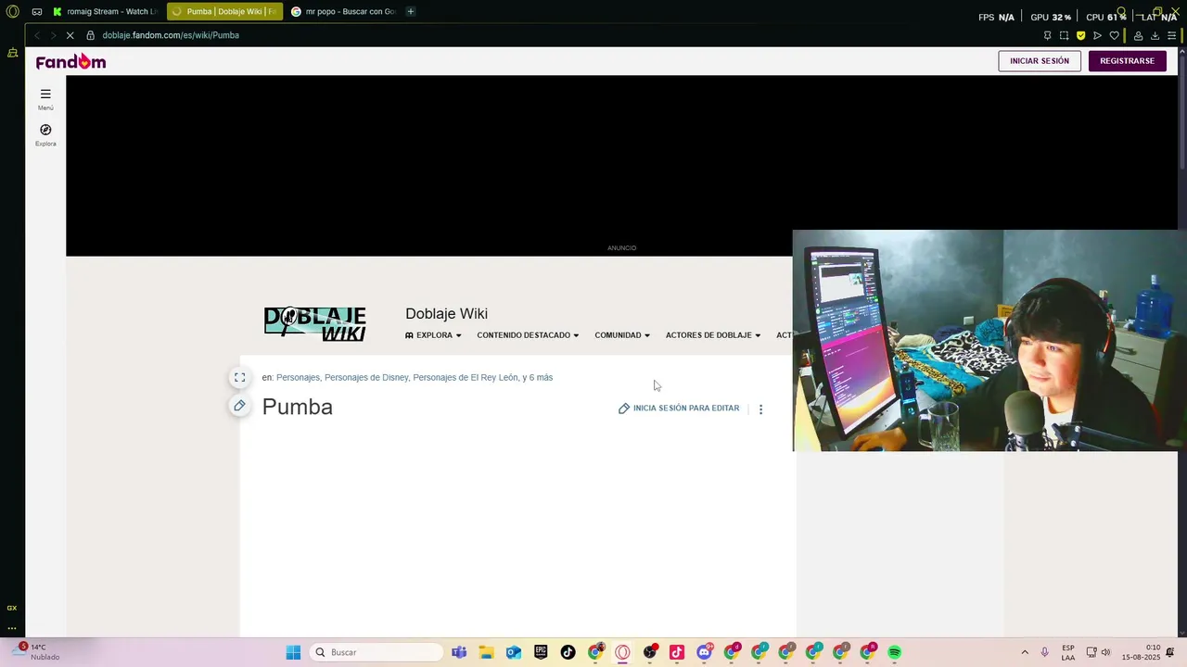Click INICIA SESIÓN PARA EDITAR link
The height and width of the screenshot is (667, 1187).
tap(679, 409)
